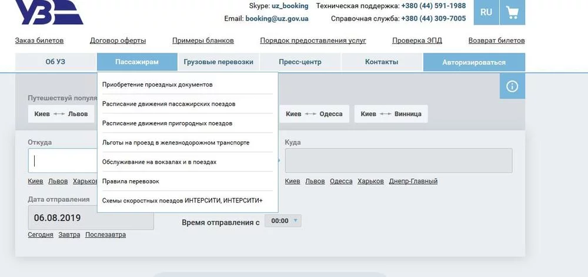Open Порядок предоставления услуг link
This screenshot has width=588, height=277.
click(313, 40)
